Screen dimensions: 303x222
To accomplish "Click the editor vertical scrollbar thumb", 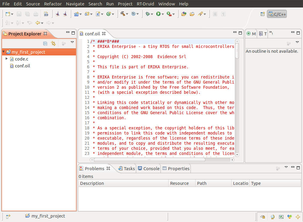I will click(x=237, y=51).
